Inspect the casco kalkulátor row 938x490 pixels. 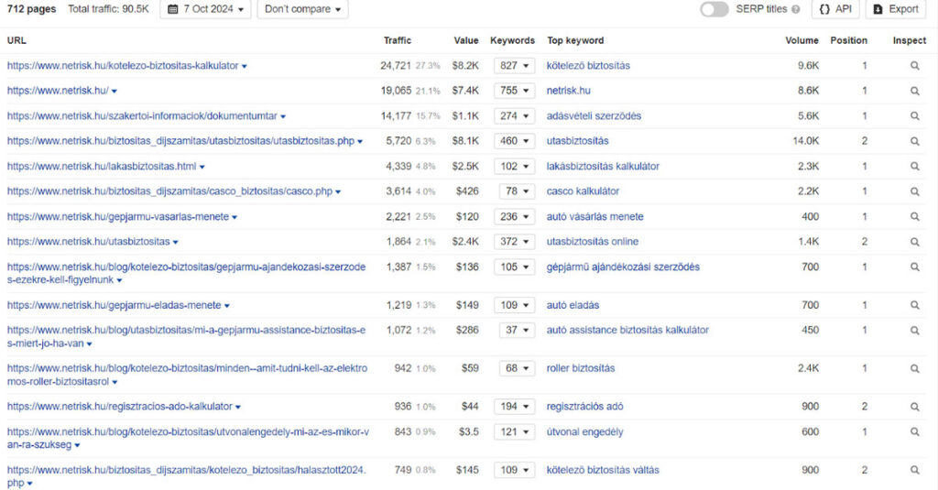pos(915,191)
